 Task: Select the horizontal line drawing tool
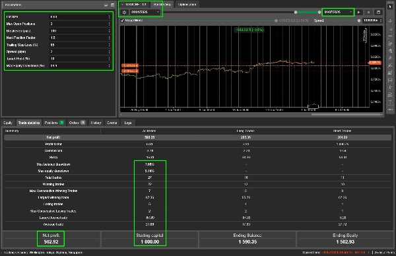pyautogui.click(x=390, y=36)
